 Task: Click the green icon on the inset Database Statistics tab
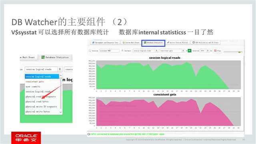pos(43,57)
